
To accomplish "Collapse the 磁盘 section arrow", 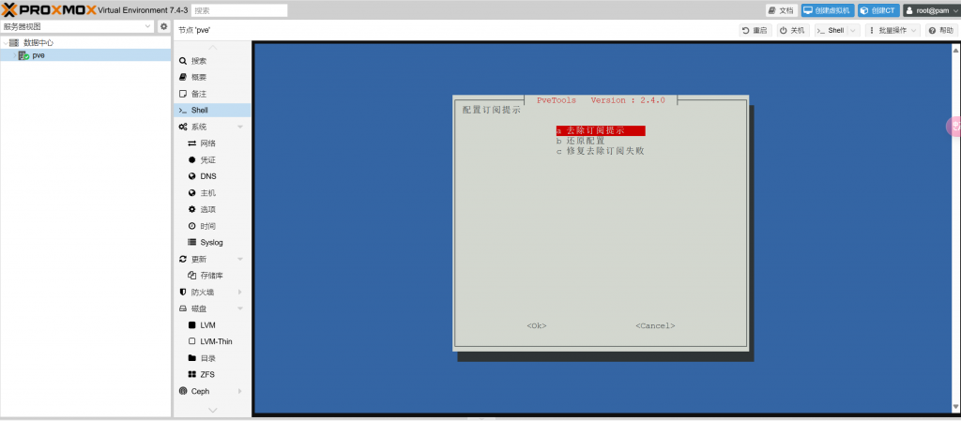I will (240, 309).
